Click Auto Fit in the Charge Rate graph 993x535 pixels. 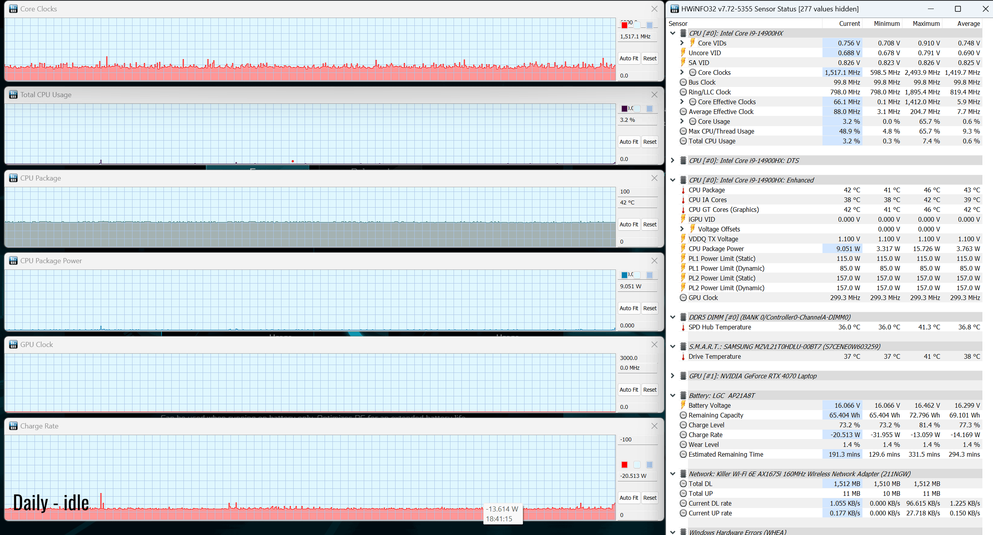click(x=629, y=498)
